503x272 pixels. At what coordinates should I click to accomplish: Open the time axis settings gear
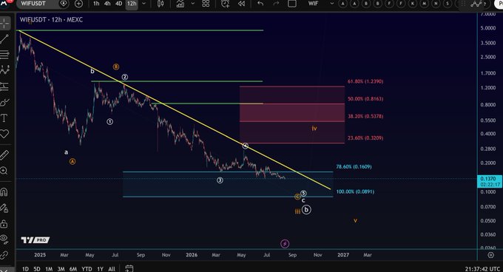coord(490,255)
